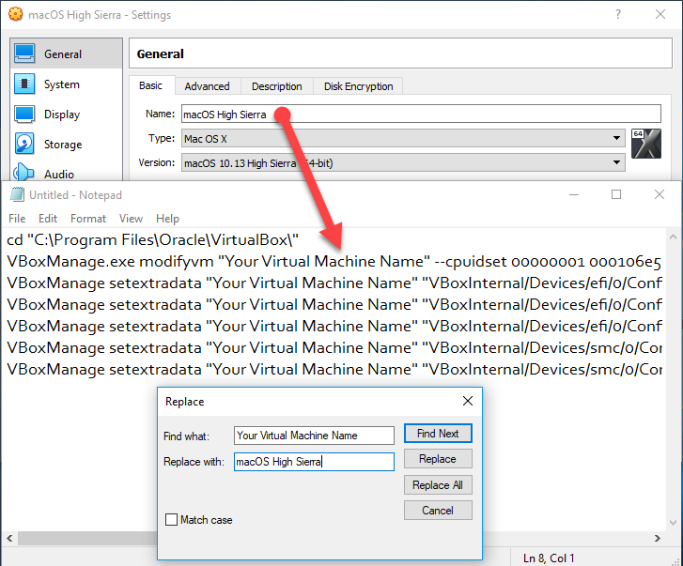
Task: Click the Replace with text field
Action: [x=314, y=462]
